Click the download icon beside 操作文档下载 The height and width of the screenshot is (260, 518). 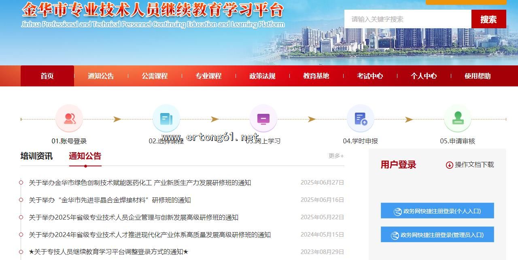click(x=449, y=165)
